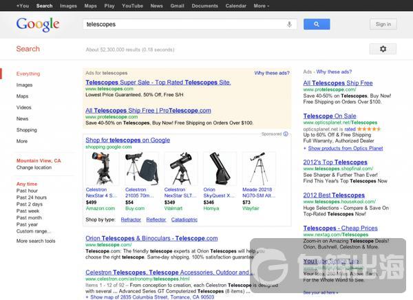Click the blue magnifier search button
Viewport: 413px width, 300px height.
tap(317, 24)
